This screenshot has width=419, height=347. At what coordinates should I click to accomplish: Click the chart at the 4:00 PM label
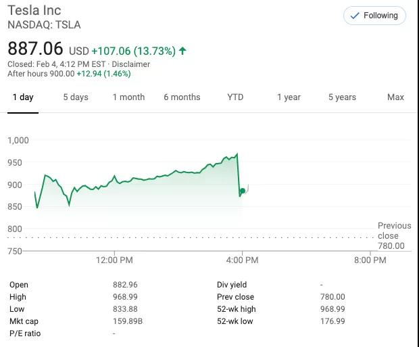243,260
